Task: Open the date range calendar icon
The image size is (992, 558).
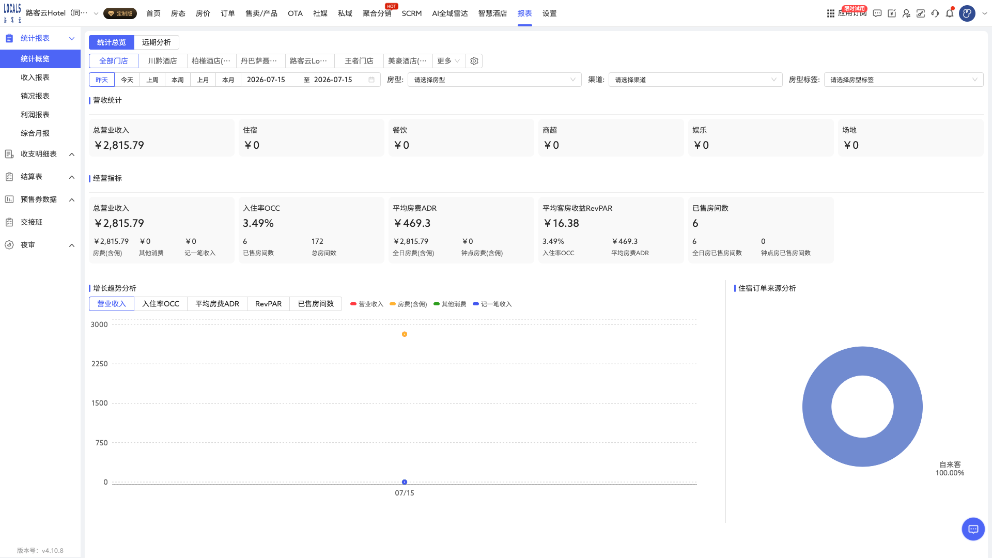Action: coord(371,80)
